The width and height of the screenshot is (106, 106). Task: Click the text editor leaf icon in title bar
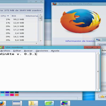click(2, 47)
